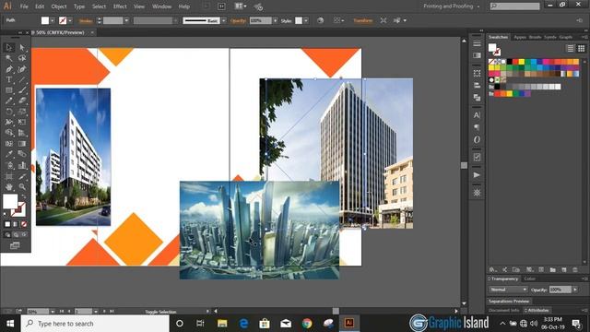Click the Windows search box

pos(95,324)
